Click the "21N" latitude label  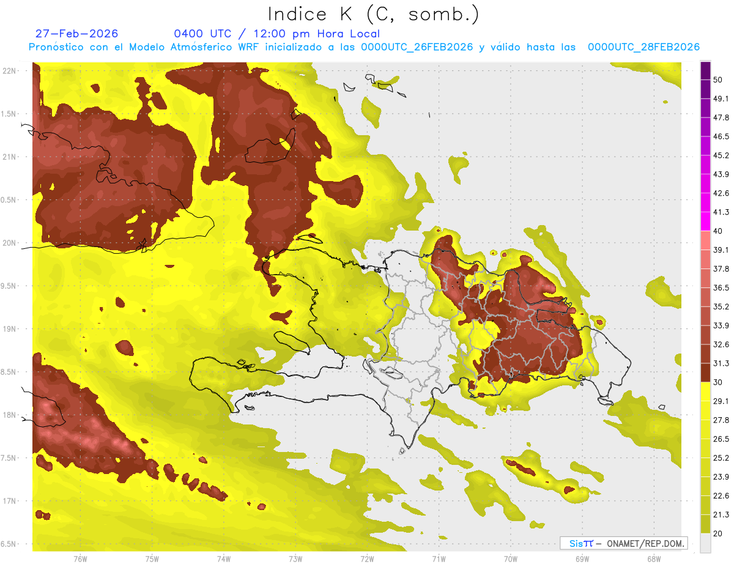[x=10, y=157]
